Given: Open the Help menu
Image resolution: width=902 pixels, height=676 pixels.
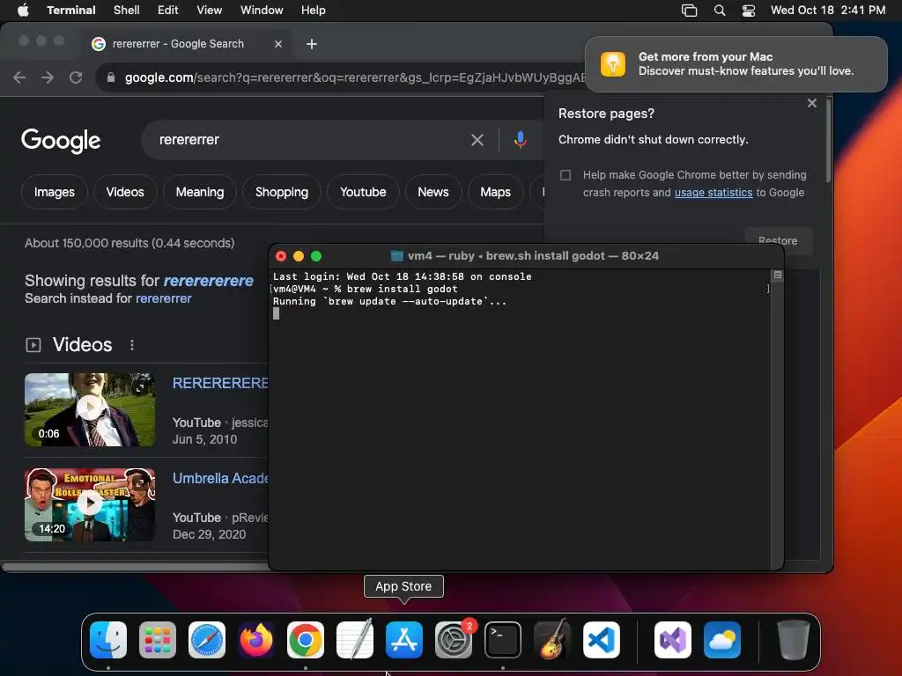Looking at the screenshot, I should click(314, 10).
